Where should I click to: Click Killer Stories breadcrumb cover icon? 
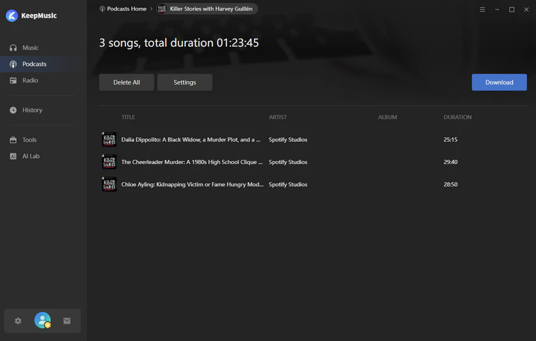[x=161, y=9]
